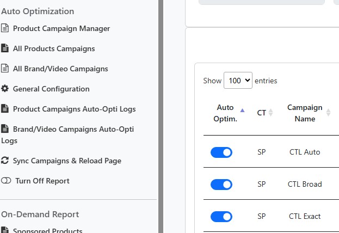This screenshot has width=339, height=233.
Task: Sort by Campaign Name column arrows
Action: (328, 113)
